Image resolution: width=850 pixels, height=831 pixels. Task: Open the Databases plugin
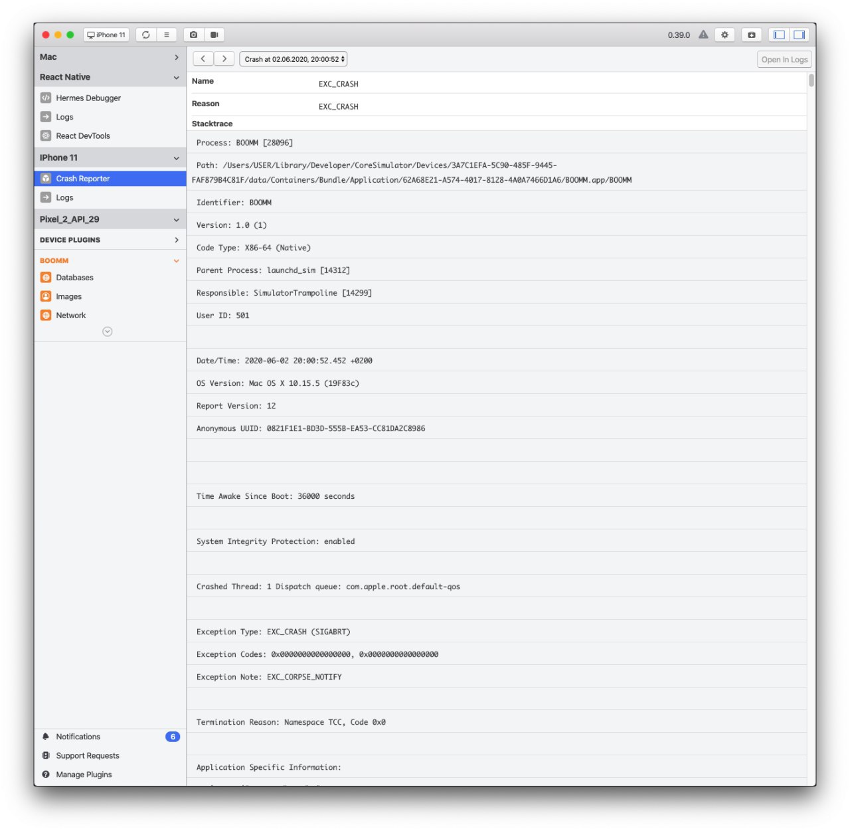110,278
